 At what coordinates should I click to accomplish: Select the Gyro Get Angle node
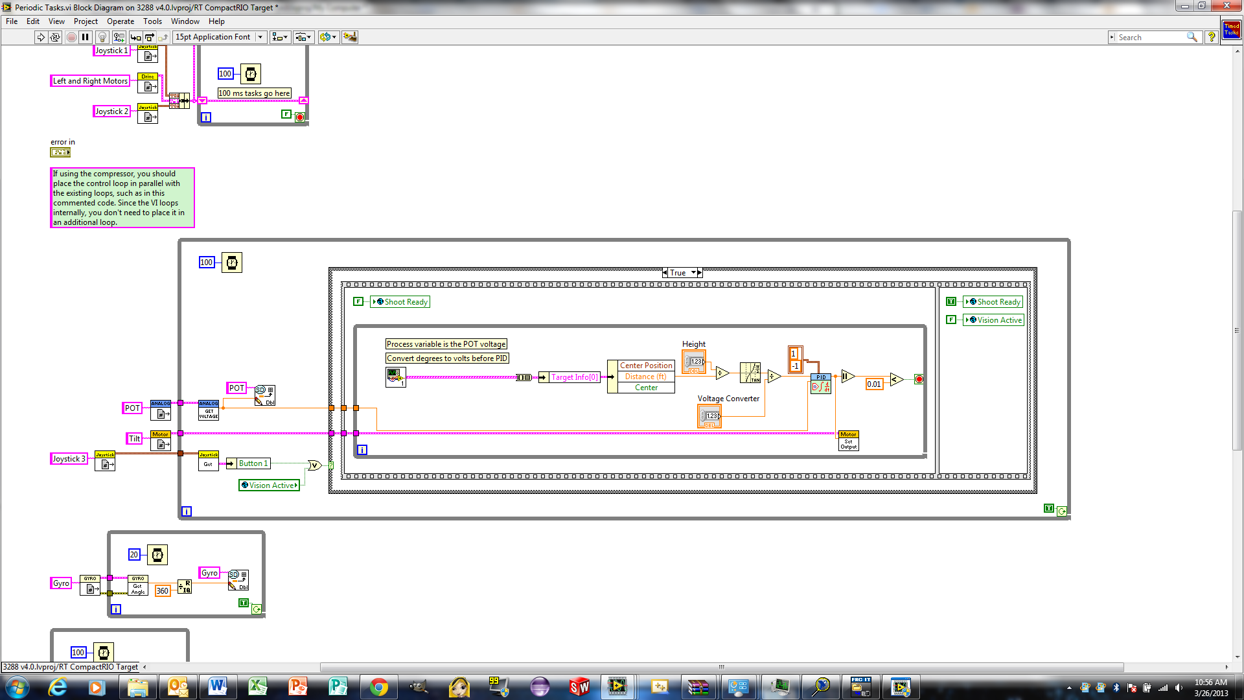[137, 585]
